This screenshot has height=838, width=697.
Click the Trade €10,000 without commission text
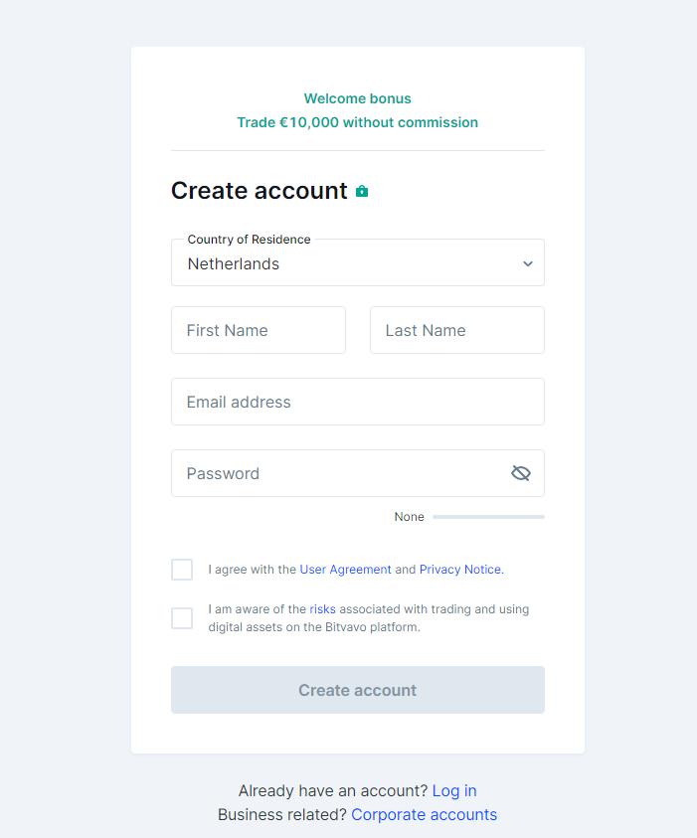pyautogui.click(x=357, y=122)
